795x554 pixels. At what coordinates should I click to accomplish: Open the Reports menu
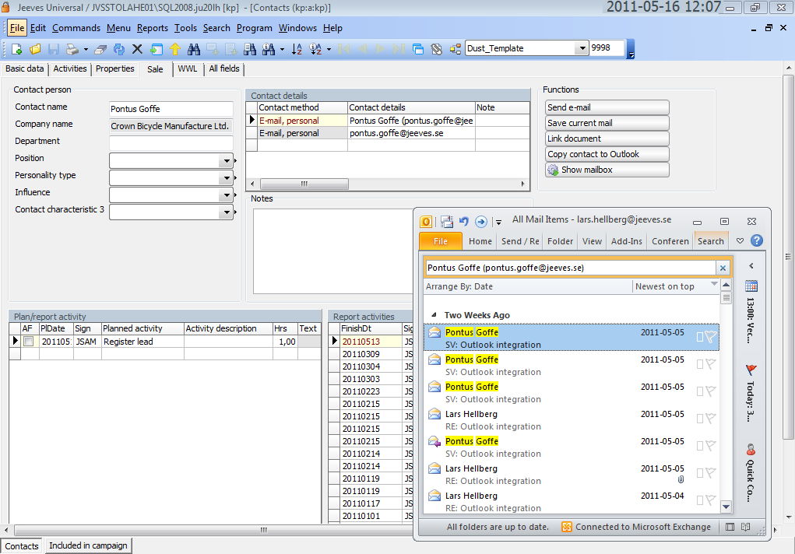[152, 28]
